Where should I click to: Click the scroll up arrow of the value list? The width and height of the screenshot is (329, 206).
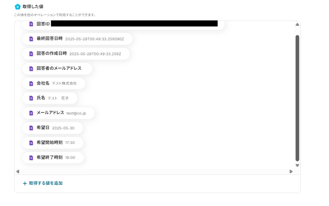[x=297, y=25]
